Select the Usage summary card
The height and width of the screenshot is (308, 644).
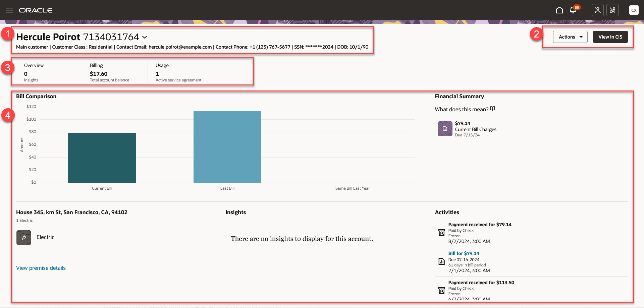tap(178, 72)
